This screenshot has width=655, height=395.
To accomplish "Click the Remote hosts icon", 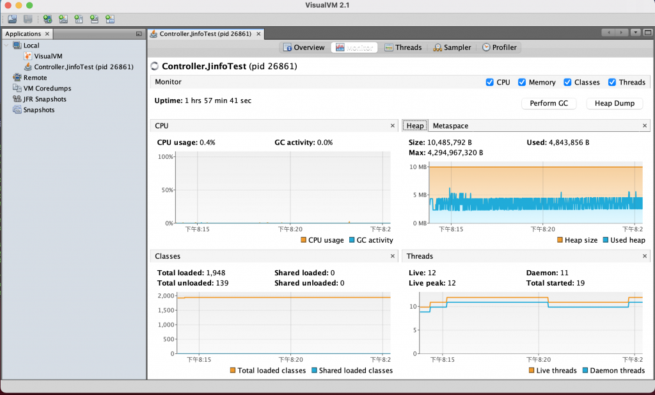I will click(x=17, y=77).
